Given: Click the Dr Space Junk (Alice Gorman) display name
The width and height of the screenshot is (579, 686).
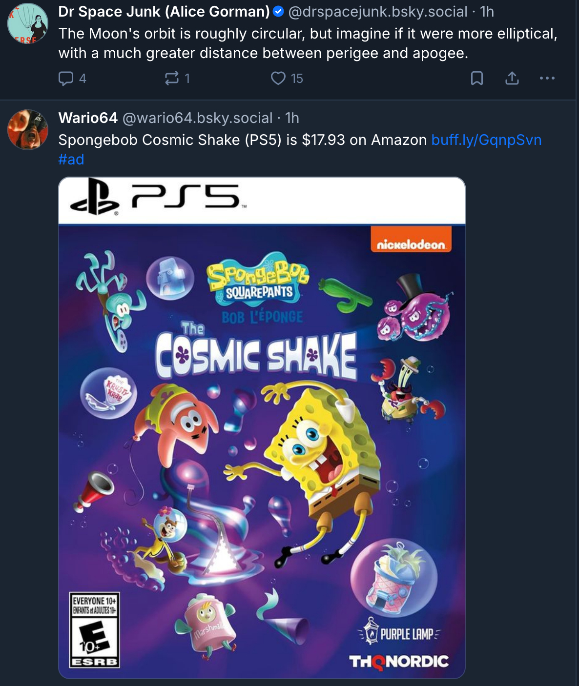Looking at the screenshot, I should click(164, 11).
